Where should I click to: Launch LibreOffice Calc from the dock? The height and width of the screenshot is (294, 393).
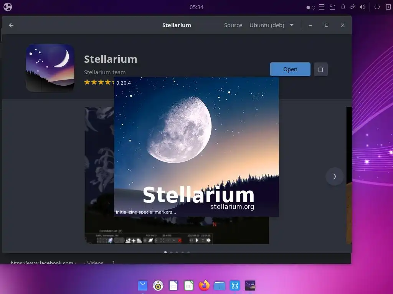[x=189, y=286]
